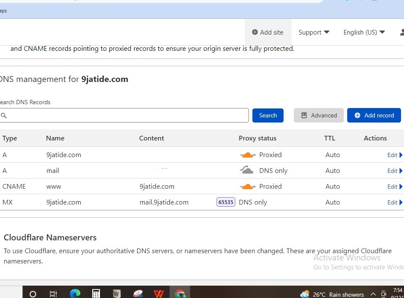Screen dimensions: 404x298
Task: Launch Microsoft Edge from taskbar
Action: pyautogui.click(x=75, y=294)
